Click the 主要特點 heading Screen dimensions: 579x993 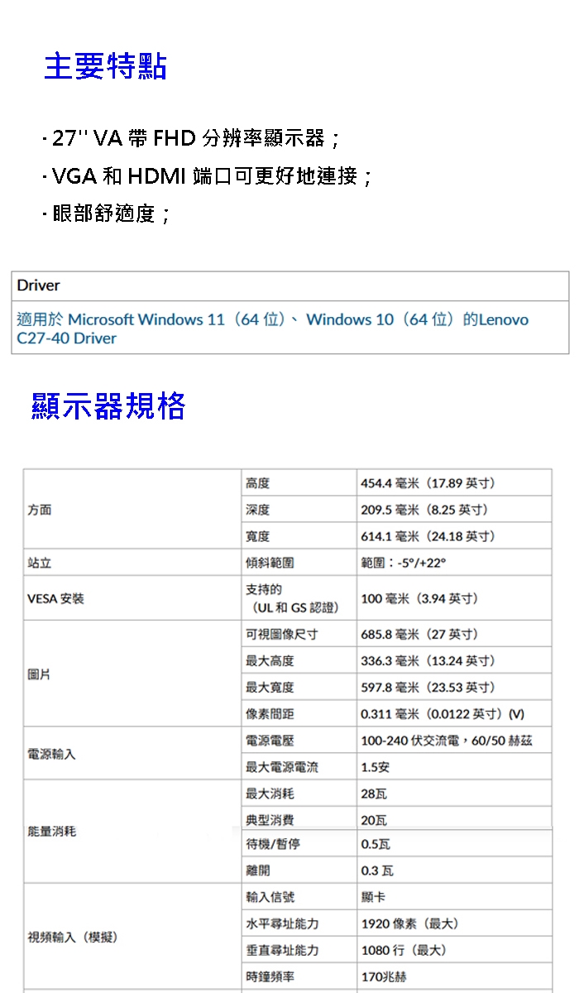tap(105, 66)
